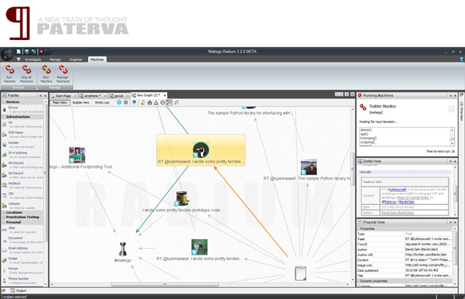Collapse the Infrastructure palette category
Viewport: 465px width, 299px height.
[4, 117]
